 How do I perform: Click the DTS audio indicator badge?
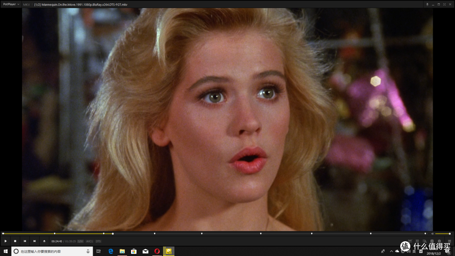(98, 241)
